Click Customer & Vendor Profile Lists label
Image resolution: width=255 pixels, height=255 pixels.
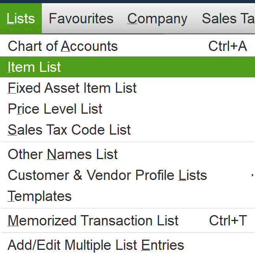(x=107, y=175)
